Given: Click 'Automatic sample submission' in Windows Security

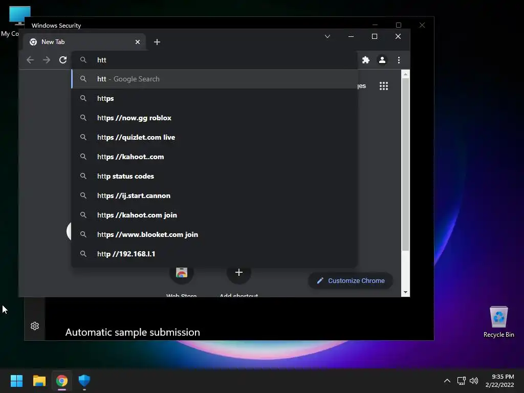Looking at the screenshot, I should tap(133, 332).
